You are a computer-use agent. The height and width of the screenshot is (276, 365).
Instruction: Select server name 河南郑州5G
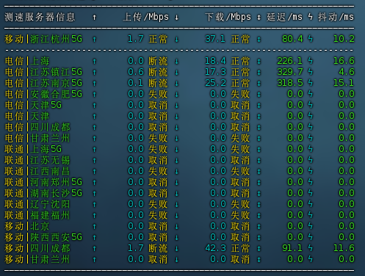coord(57,182)
